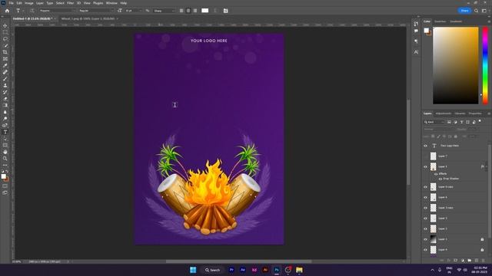The image size is (492, 276).
Task: Open the File menu
Action: click(x=11, y=3)
